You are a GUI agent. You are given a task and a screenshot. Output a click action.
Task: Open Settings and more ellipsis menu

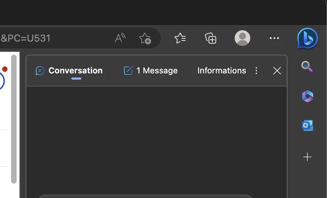[274, 38]
